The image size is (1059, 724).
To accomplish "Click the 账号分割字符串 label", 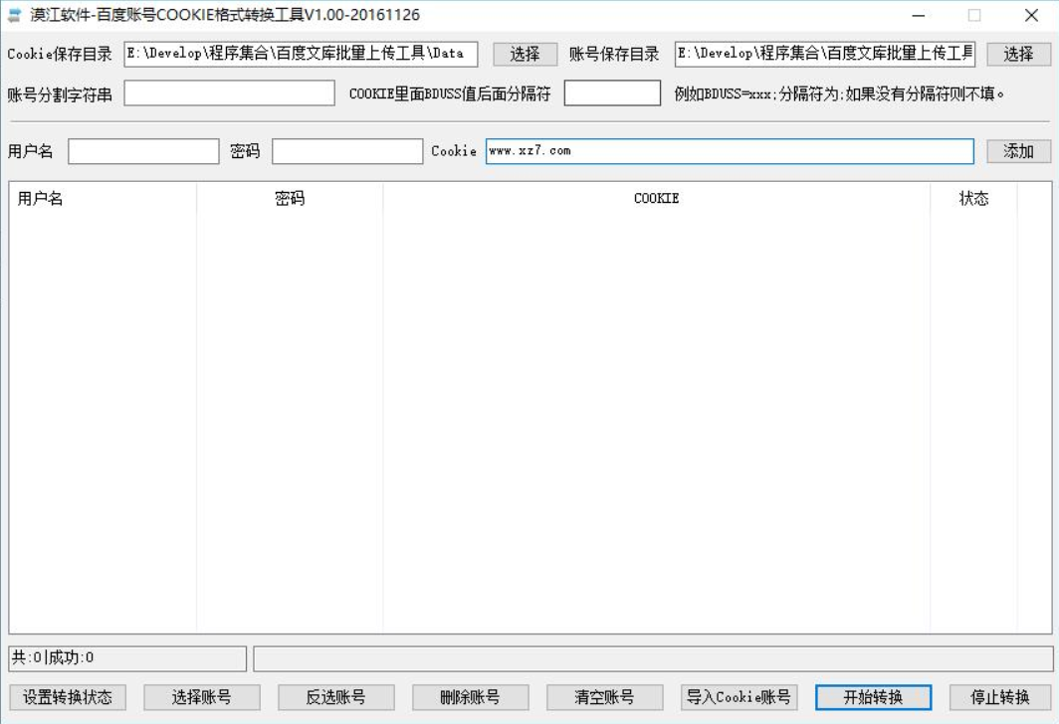I will click(60, 94).
